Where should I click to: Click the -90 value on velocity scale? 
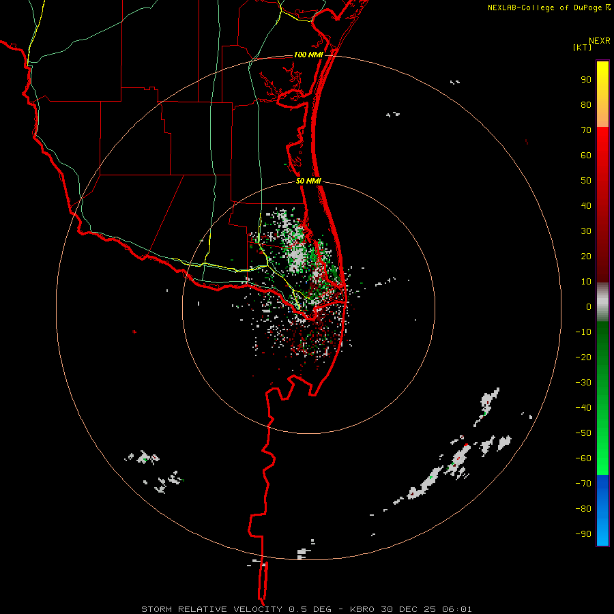(x=583, y=534)
